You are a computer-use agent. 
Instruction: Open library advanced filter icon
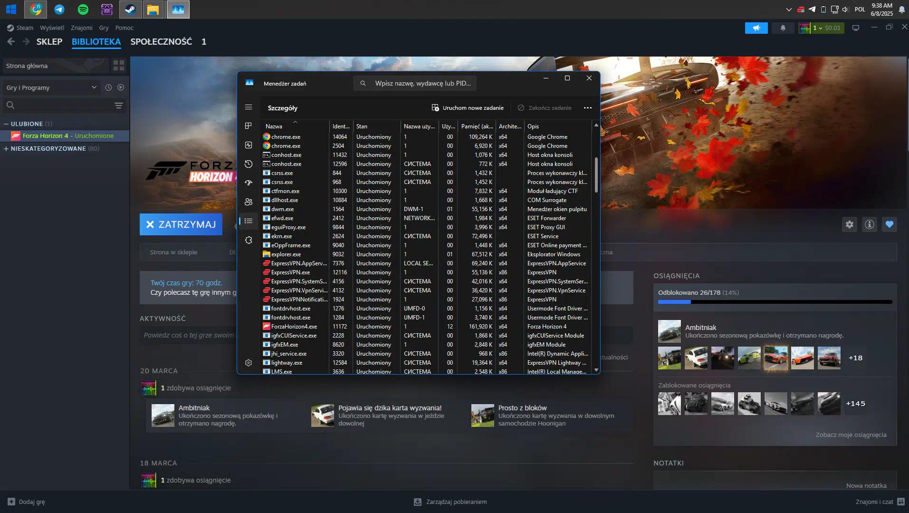(119, 105)
